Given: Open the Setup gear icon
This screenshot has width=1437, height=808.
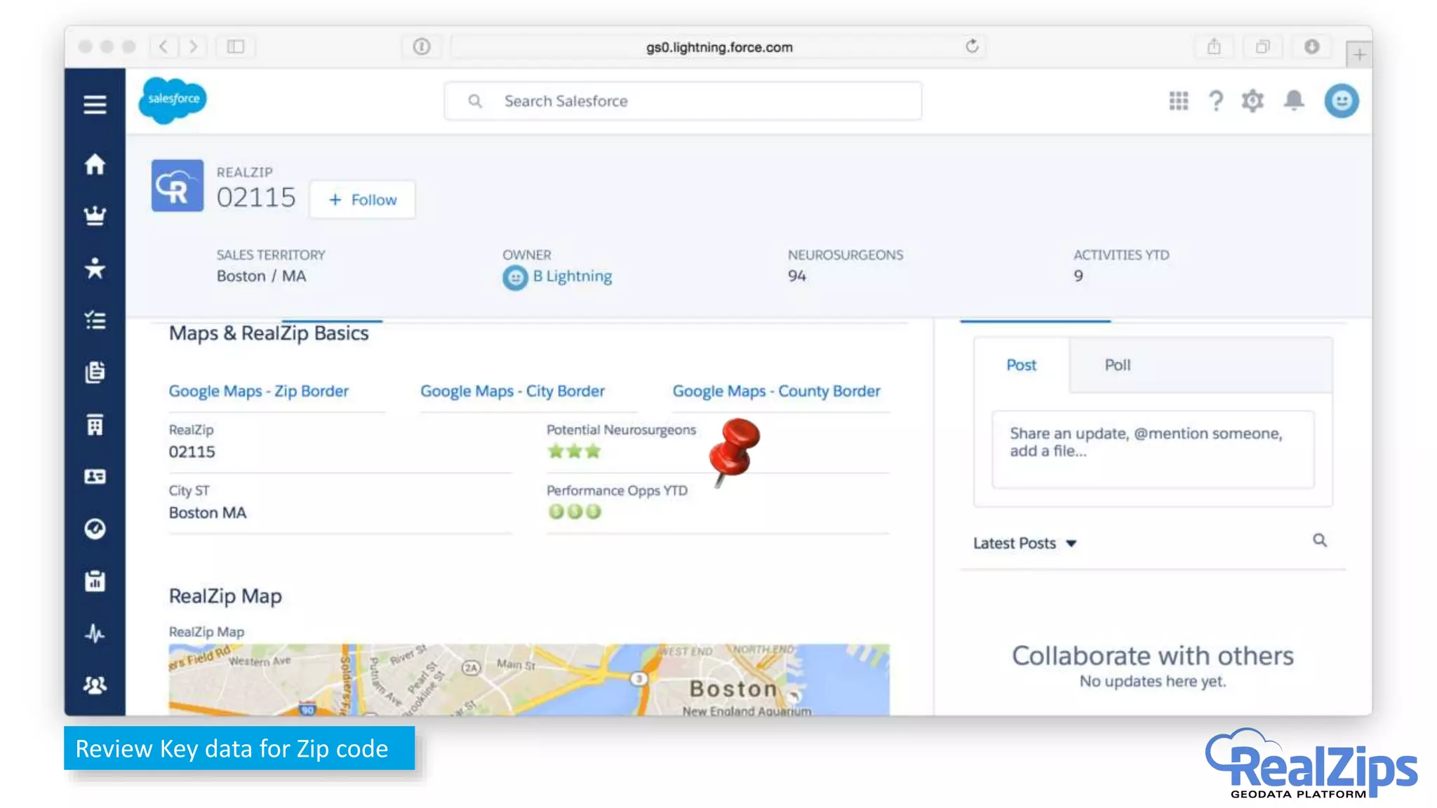Looking at the screenshot, I should 1252,101.
